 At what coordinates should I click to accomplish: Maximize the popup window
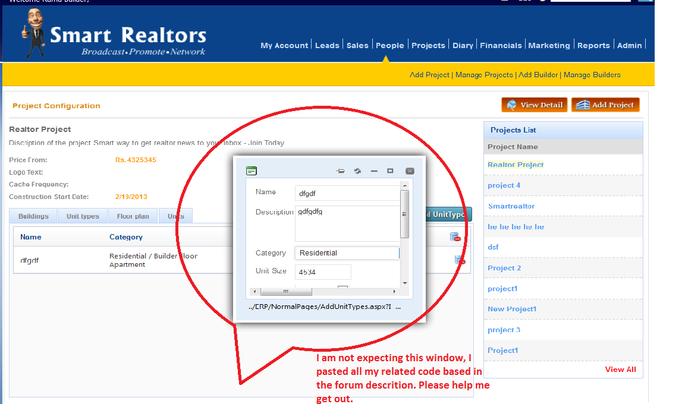[390, 171]
